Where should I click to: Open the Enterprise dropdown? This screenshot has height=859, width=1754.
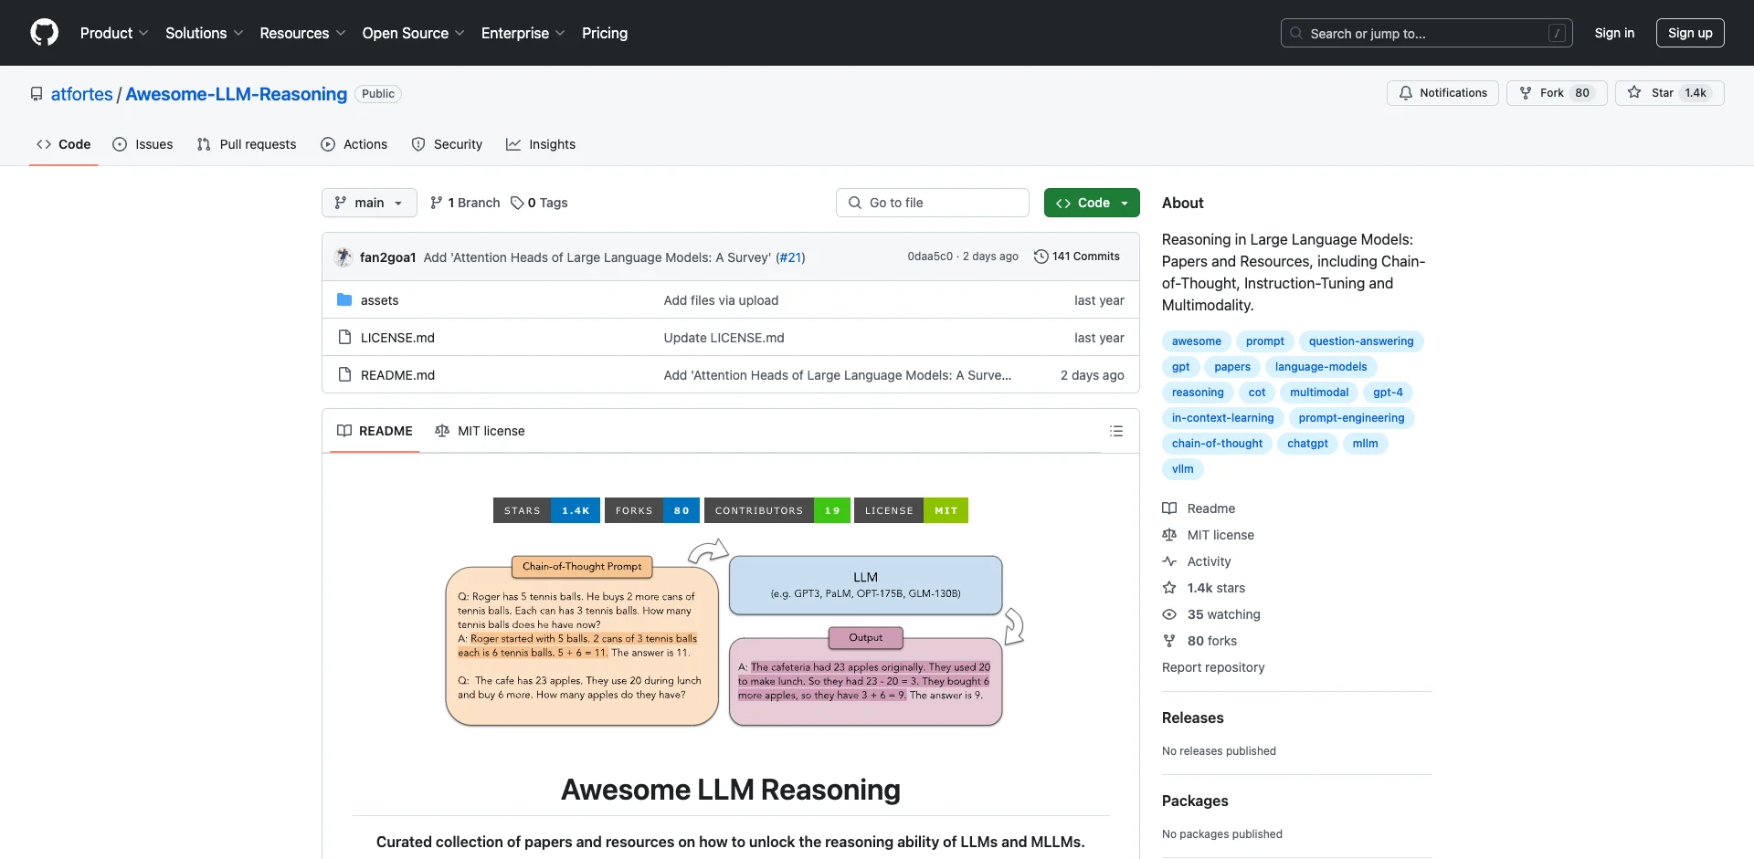click(x=523, y=33)
